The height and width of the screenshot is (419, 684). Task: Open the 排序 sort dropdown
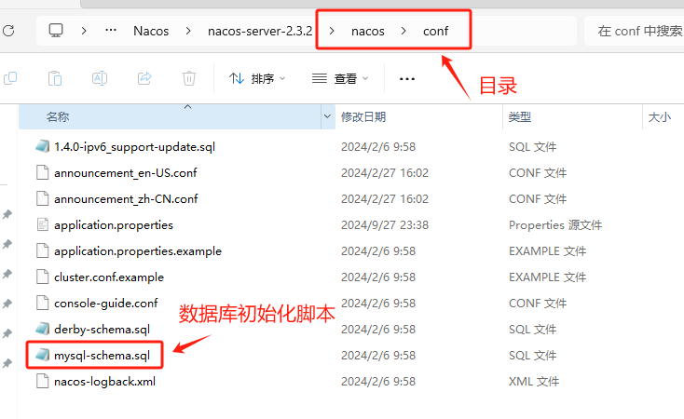(x=257, y=78)
